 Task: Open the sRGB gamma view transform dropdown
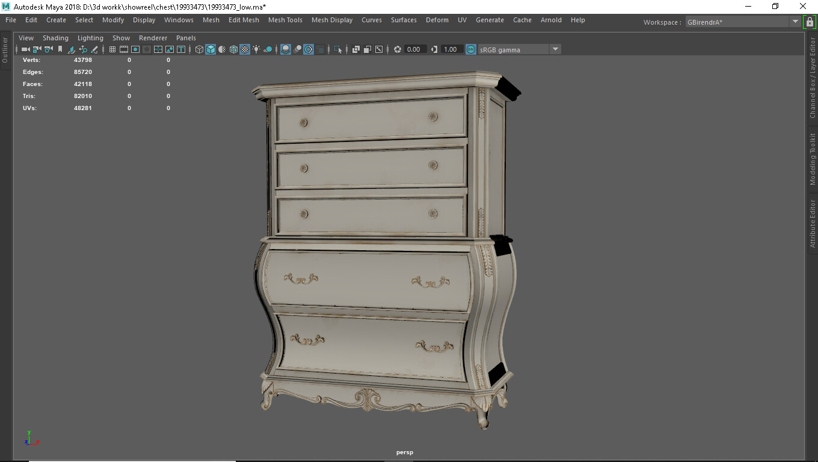555,49
